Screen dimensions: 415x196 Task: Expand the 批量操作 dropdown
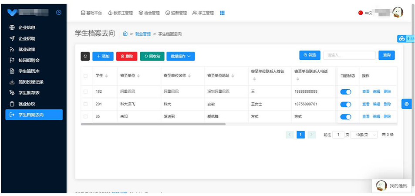[181, 56]
